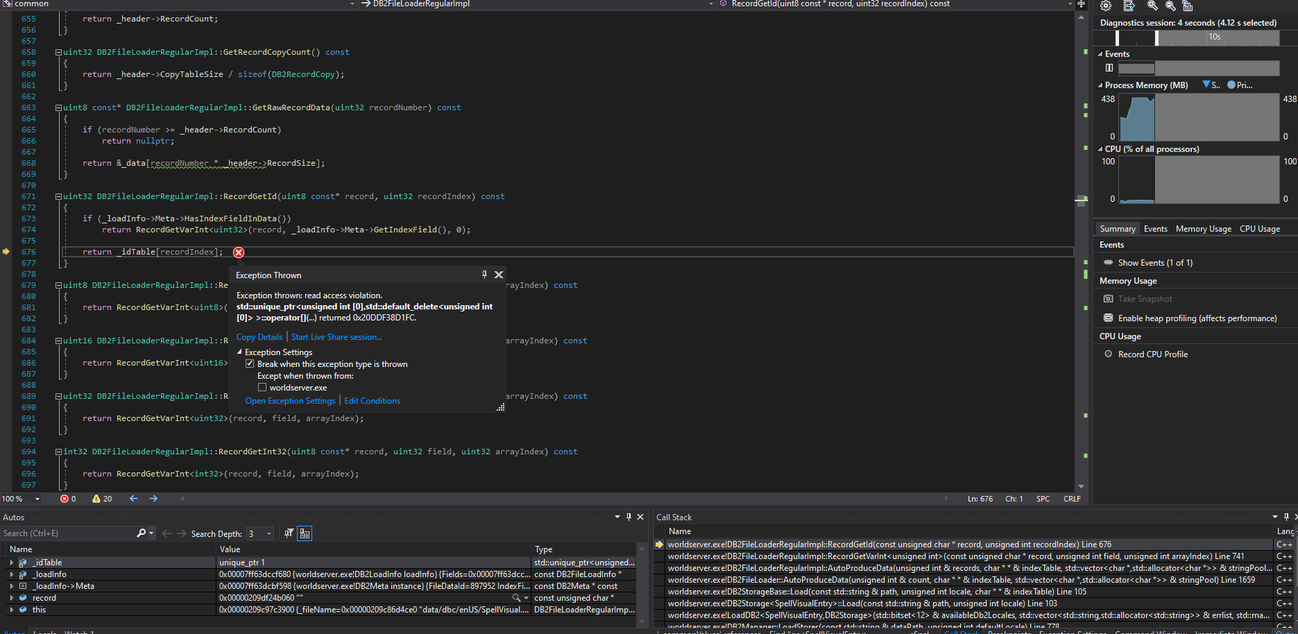Image resolution: width=1298 pixels, height=634 pixels.
Task: Click the Copy Details link
Action: click(x=259, y=337)
